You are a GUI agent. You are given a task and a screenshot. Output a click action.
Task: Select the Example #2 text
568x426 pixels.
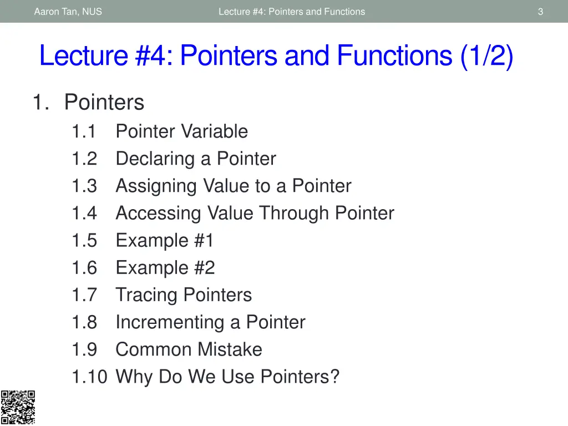(165, 268)
